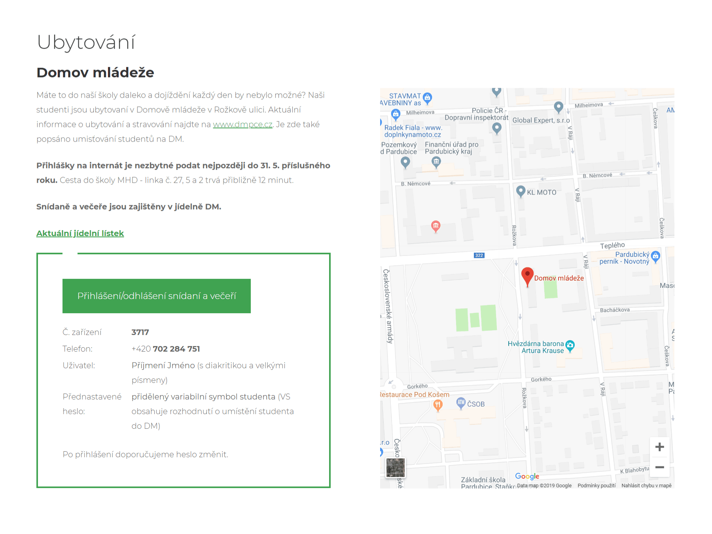Click Nahlásit chybu v mapě link
Screen dimensions: 712x534
pos(646,485)
